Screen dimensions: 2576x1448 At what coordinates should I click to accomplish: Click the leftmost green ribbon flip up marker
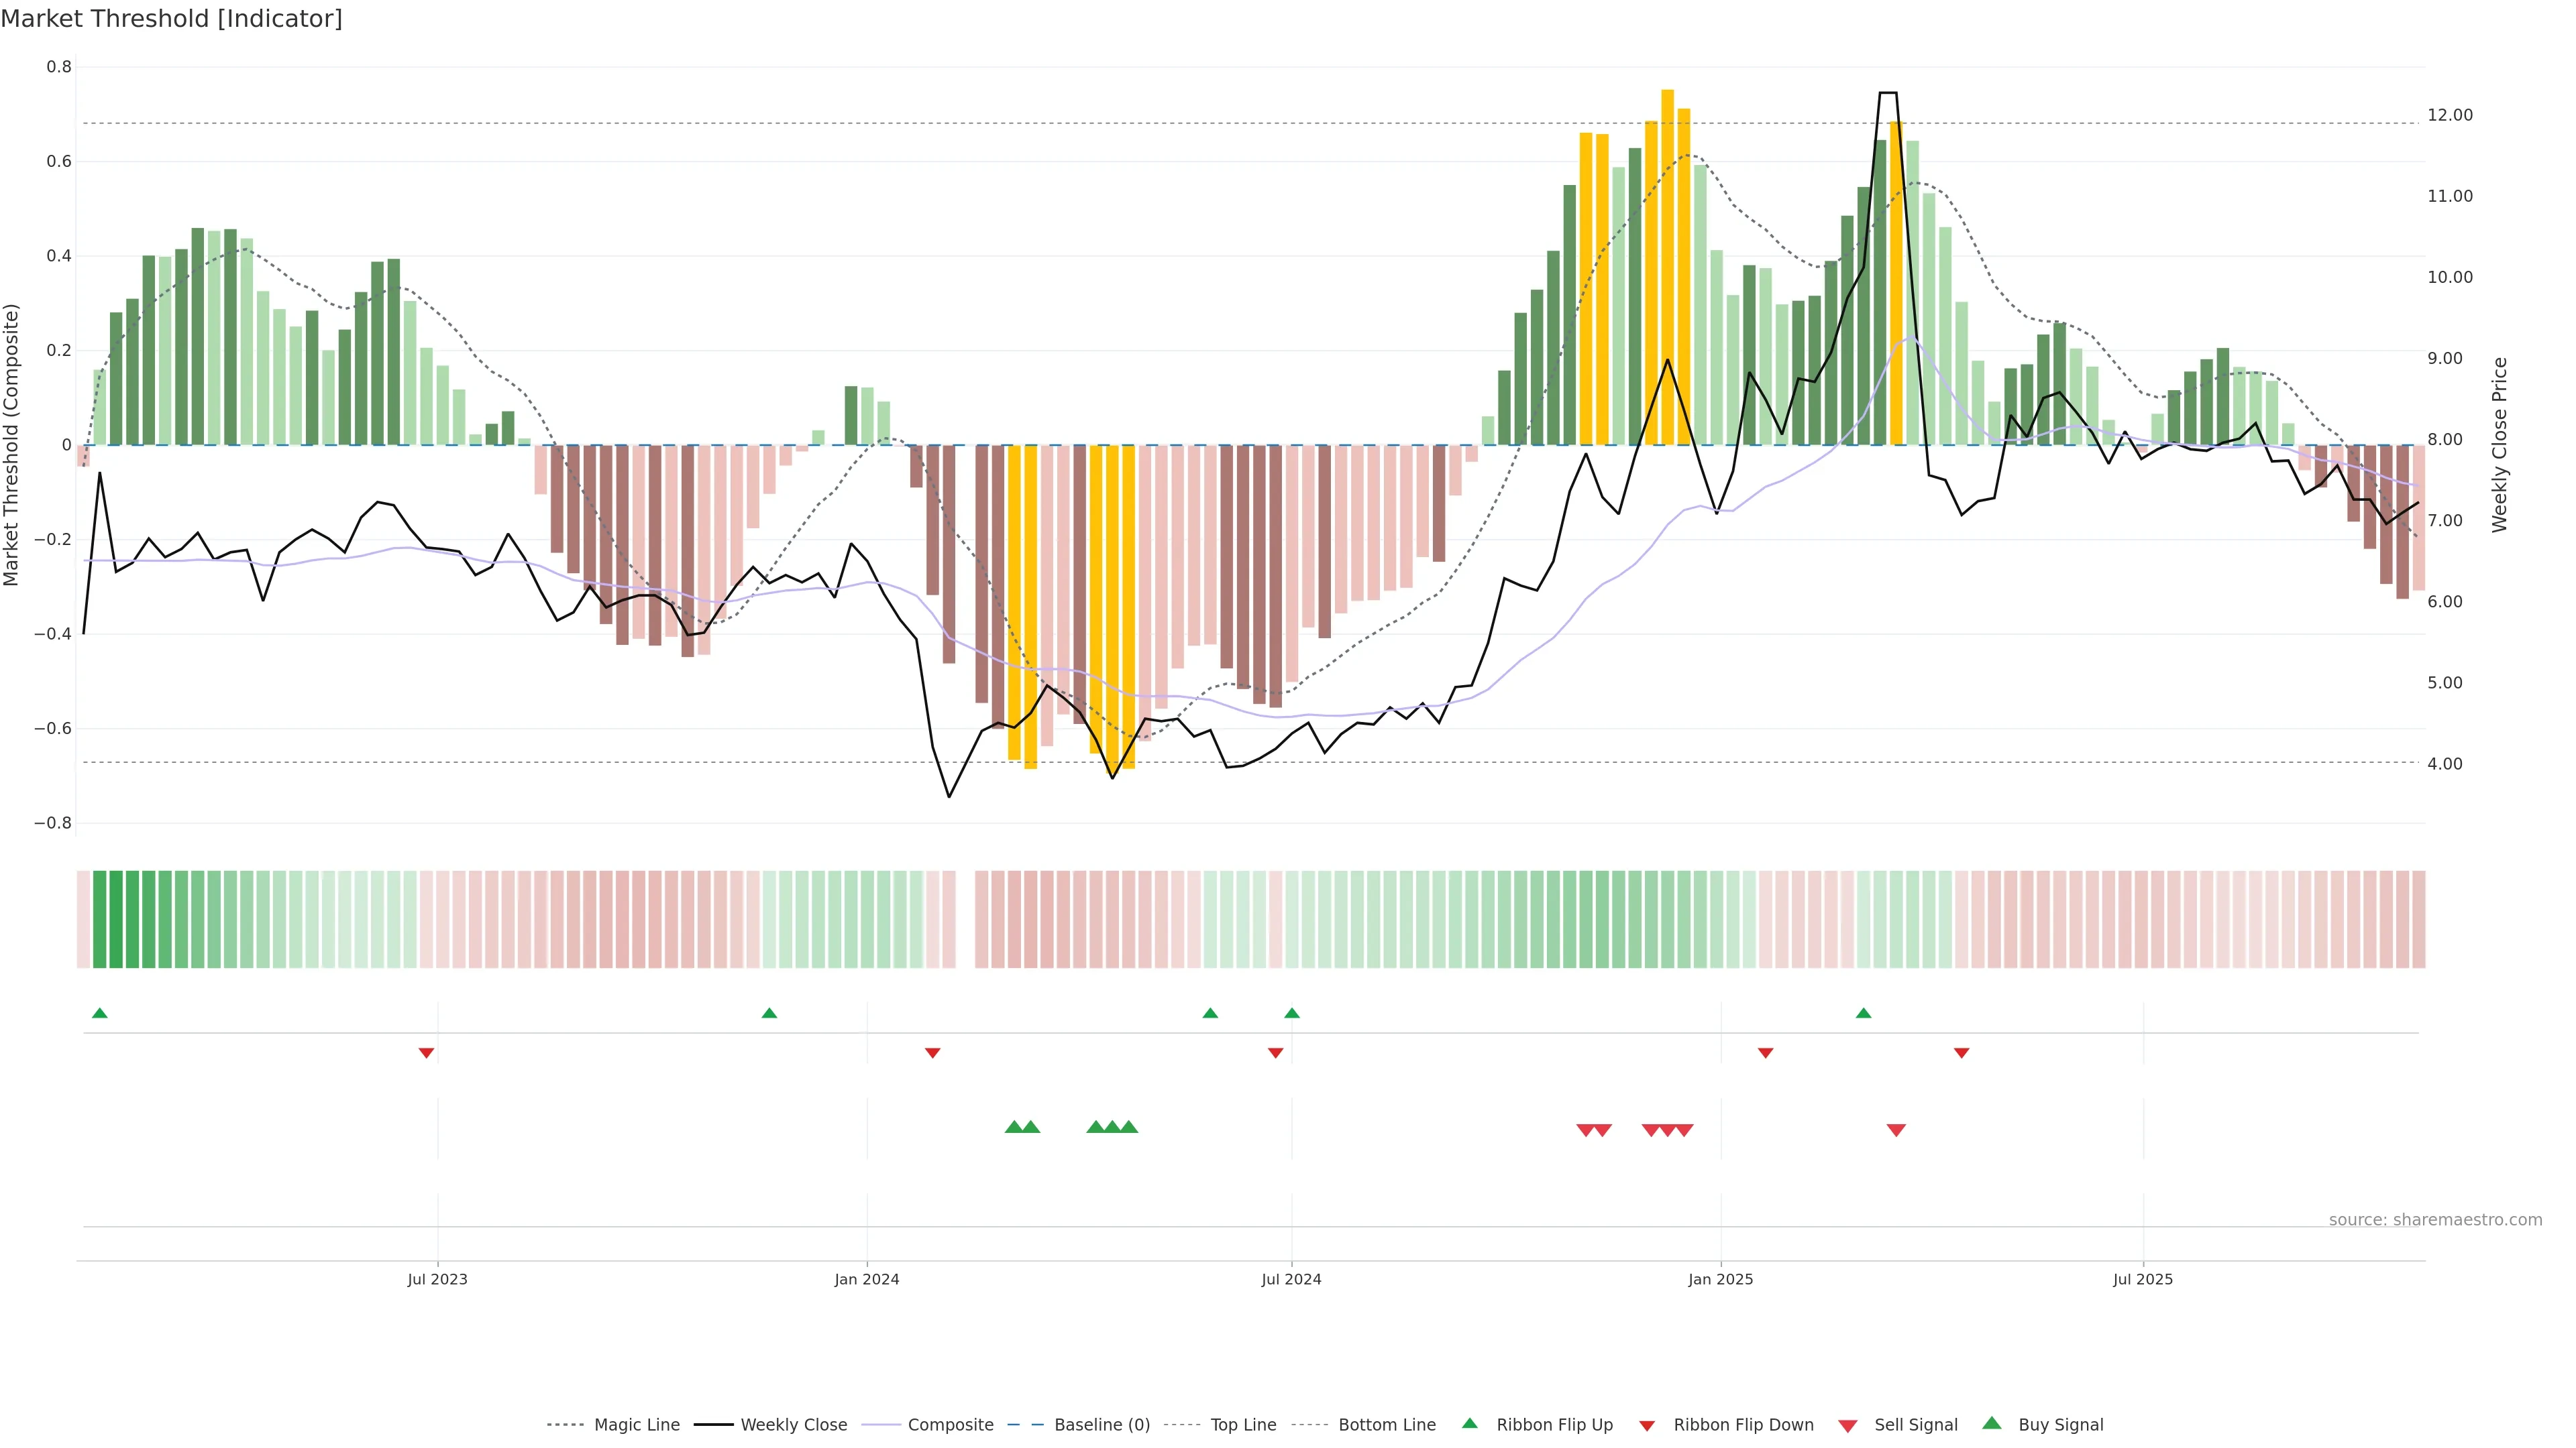[100, 1014]
